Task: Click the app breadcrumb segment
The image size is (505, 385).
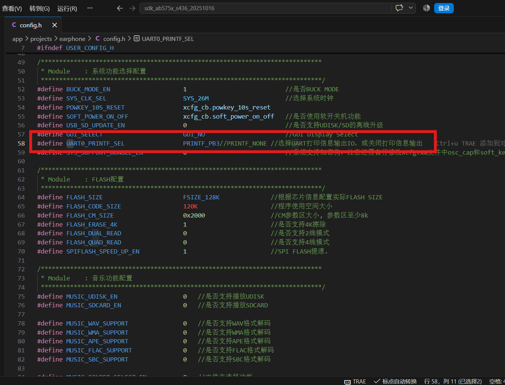Action: tap(17, 39)
